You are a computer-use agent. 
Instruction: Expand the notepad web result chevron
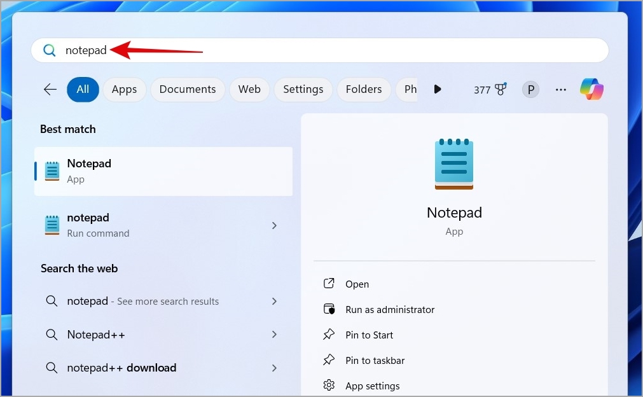(274, 301)
